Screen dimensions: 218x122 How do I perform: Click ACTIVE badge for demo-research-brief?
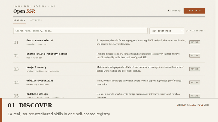(x=195, y=42)
